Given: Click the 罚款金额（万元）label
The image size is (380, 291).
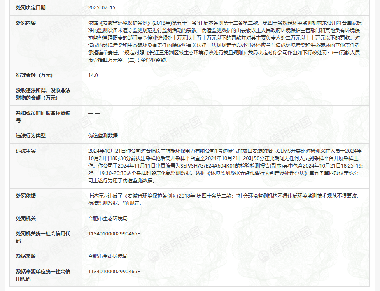Looking at the screenshot, I should [x=34, y=75].
